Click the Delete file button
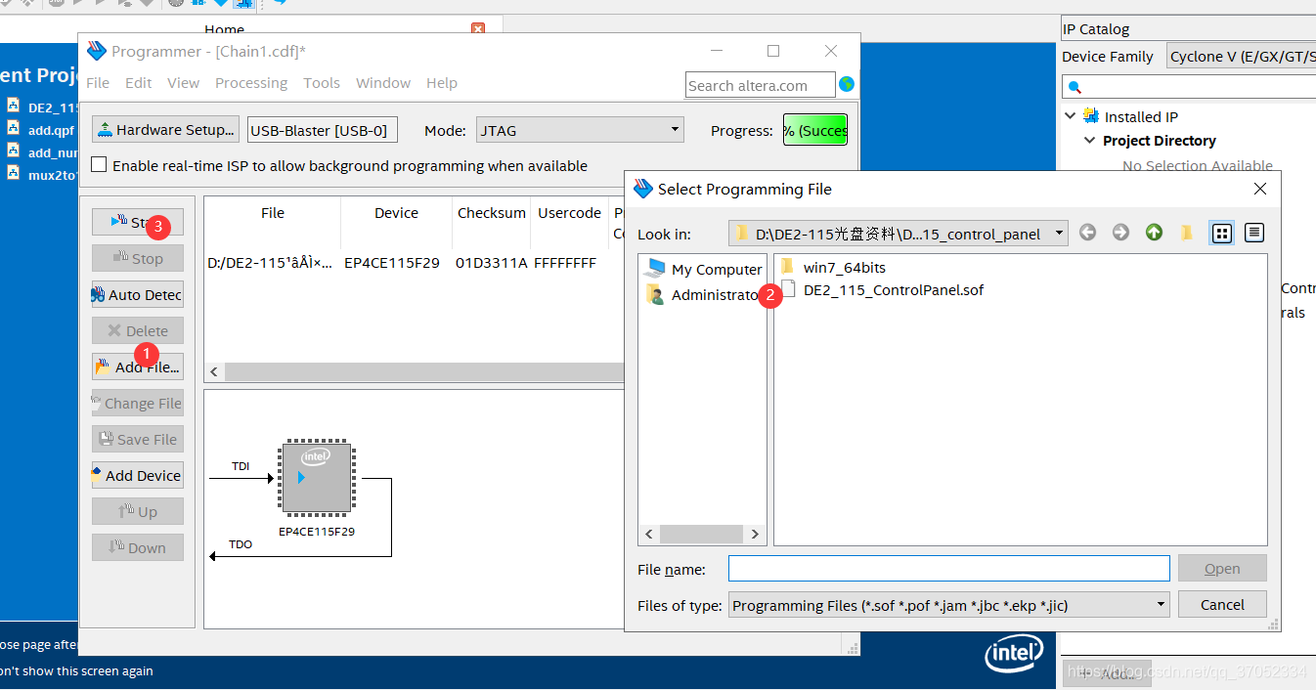Image resolution: width=1316 pixels, height=690 pixels. (x=137, y=330)
